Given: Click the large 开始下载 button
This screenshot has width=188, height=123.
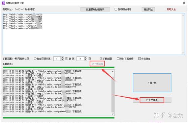Looking at the screenshot, I should [152, 83].
